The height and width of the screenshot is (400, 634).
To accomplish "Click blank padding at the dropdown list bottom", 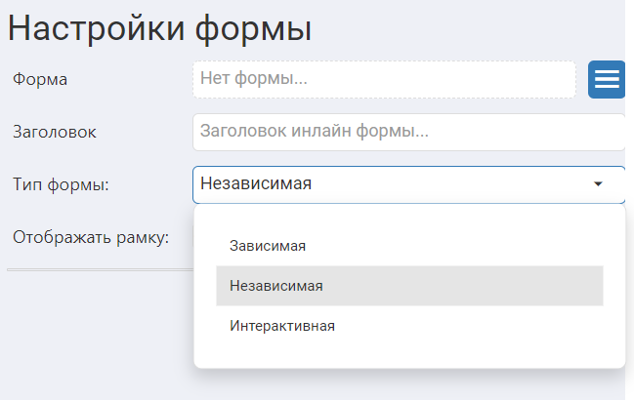I will pyautogui.click(x=409, y=356).
